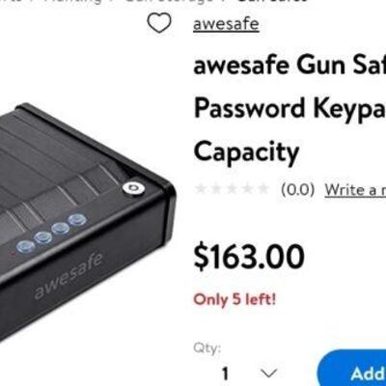
Task: Click the Write a review link
Action: pyautogui.click(x=355, y=190)
